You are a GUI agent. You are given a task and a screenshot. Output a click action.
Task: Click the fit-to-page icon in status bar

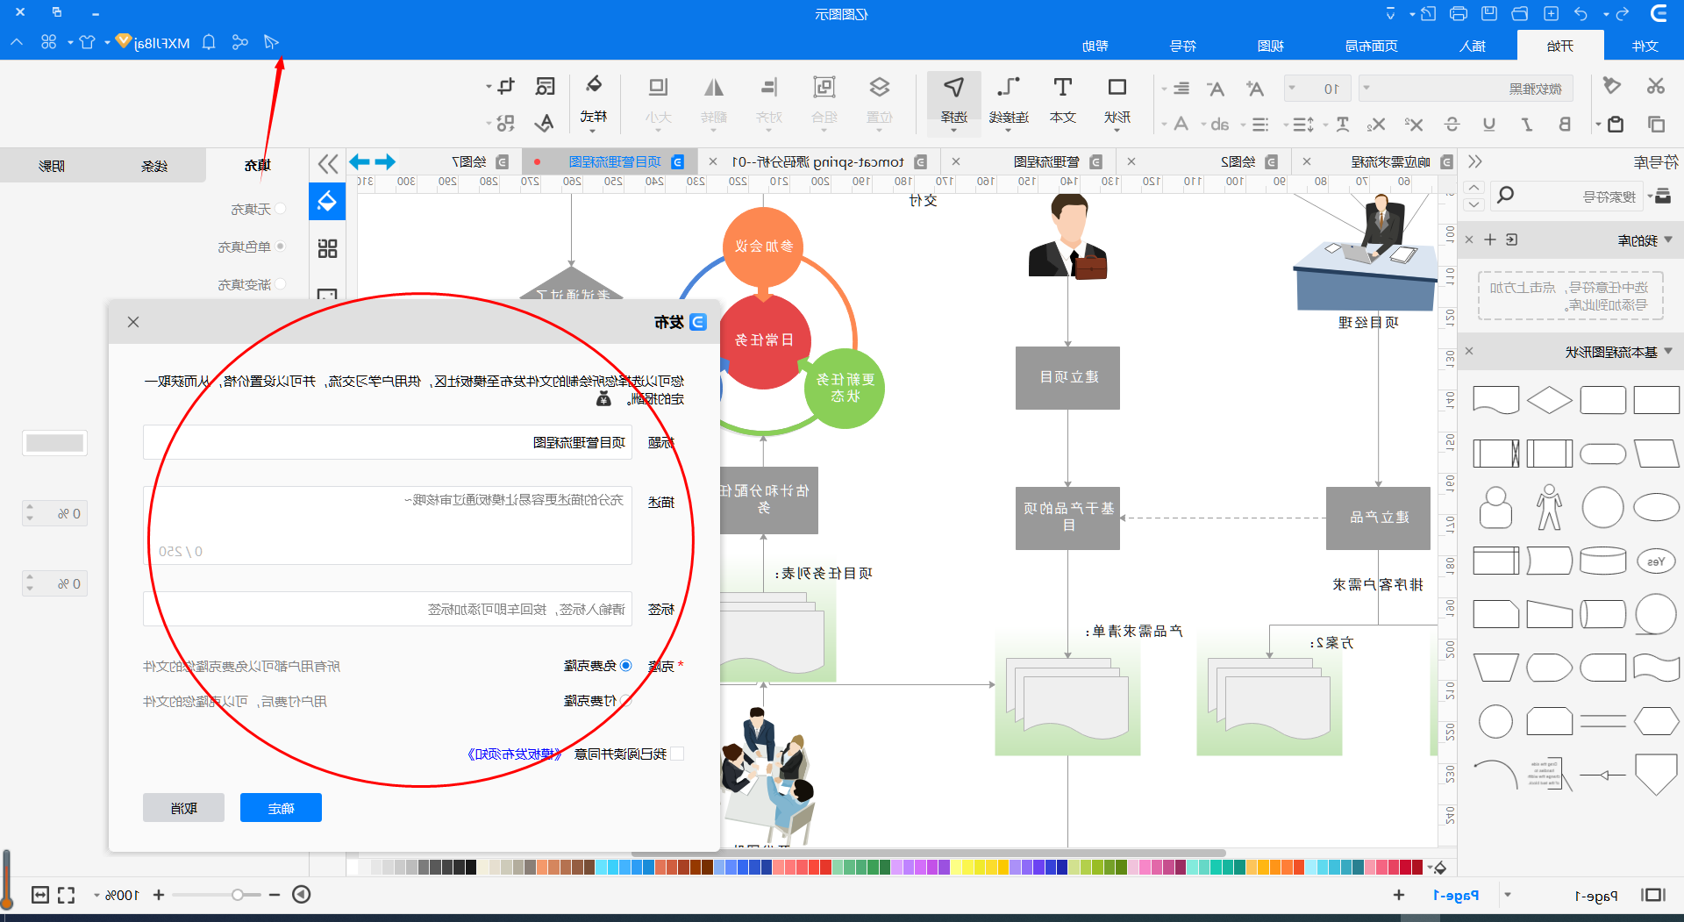click(x=40, y=895)
